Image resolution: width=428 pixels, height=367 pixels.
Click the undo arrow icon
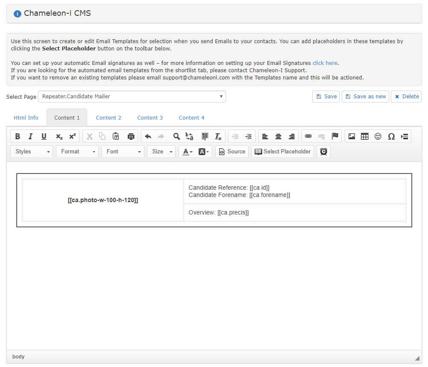pyautogui.click(x=148, y=137)
